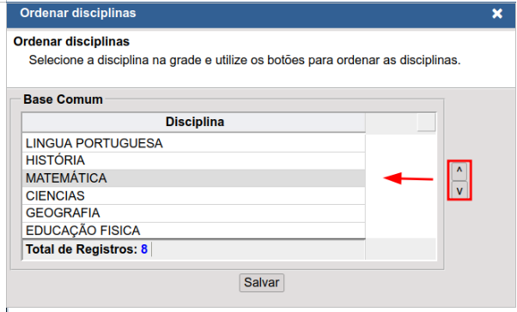This screenshot has height=312, width=517.
Task: Move selected discipline up with caret button
Action: click(459, 171)
